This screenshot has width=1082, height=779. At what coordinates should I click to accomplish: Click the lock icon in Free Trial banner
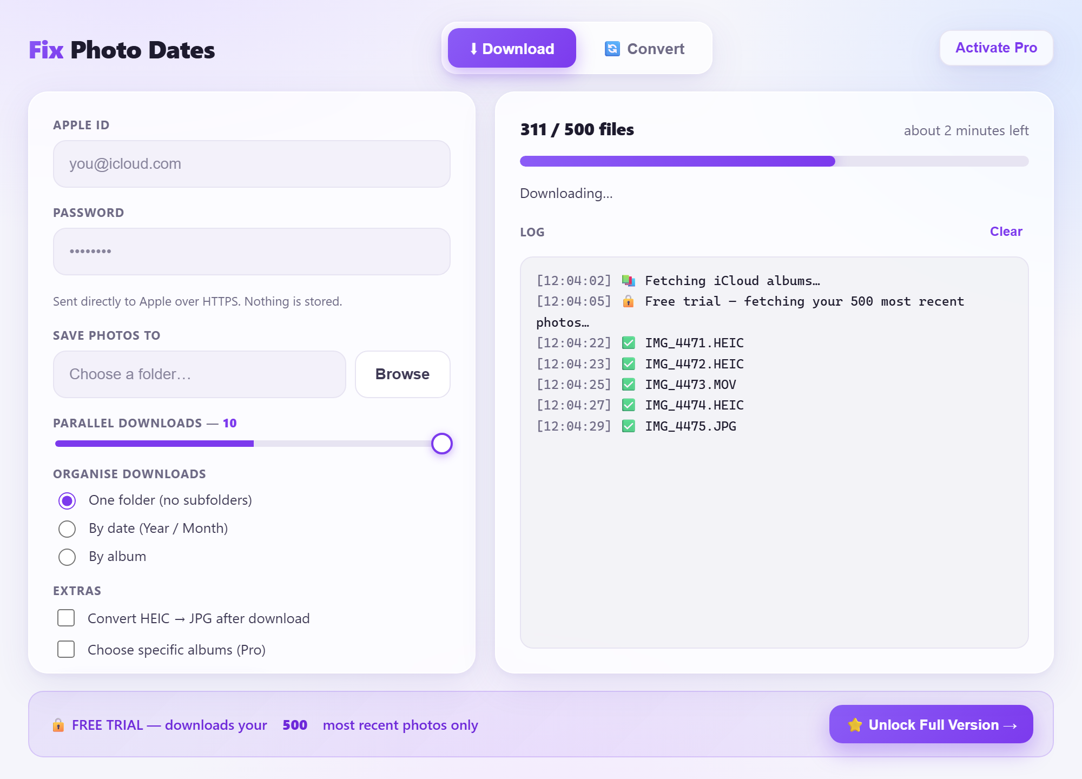coord(58,725)
